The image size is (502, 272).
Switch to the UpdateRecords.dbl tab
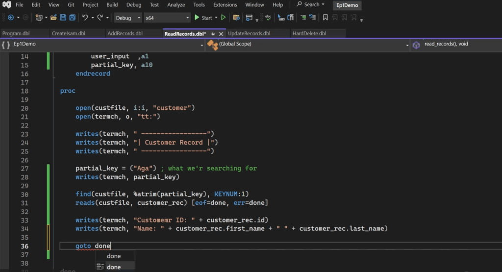pos(249,34)
